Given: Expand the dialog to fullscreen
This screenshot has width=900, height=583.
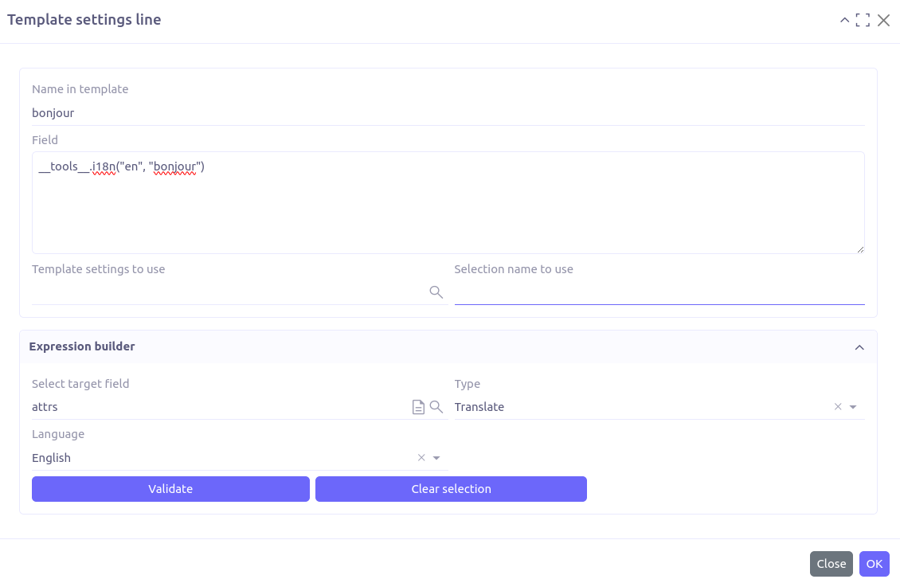Looking at the screenshot, I should (863, 21).
